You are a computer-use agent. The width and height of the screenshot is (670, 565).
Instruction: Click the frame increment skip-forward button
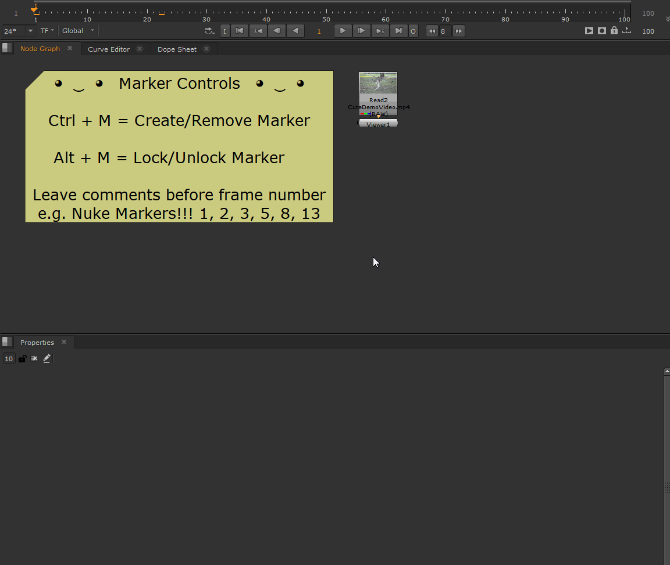459,31
